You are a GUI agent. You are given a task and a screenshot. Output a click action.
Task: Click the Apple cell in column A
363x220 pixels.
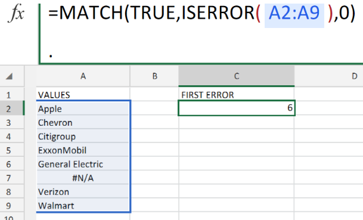point(83,109)
